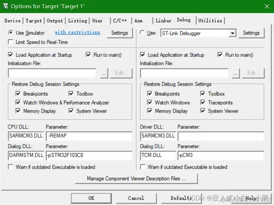This screenshot has width=274, height=205.
Task: Select the Use Simulator radio button
Action: coord(11,32)
